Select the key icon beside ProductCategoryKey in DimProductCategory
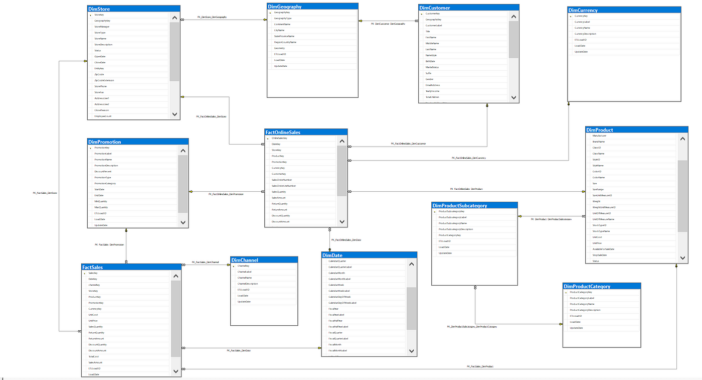This screenshot has height=380, width=702. [x=566, y=292]
